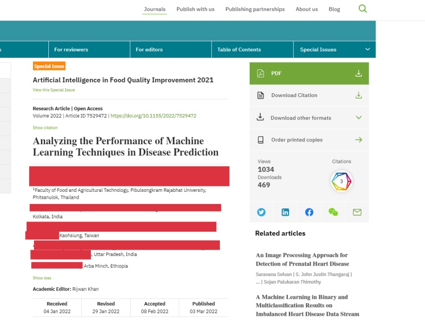Open related article on Prenatal Heart Disease
This screenshot has width=425, height=327.
point(302,259)
